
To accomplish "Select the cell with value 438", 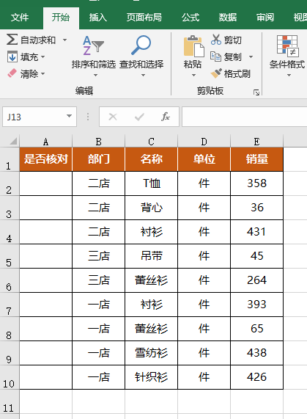I will [257, 353].
